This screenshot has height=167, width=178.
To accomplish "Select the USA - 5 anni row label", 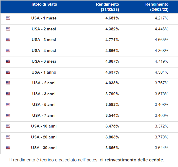I will tap(44, 105).
